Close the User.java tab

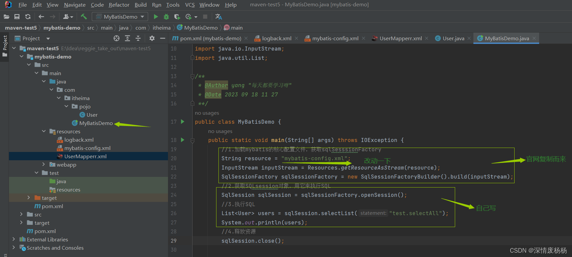pyautogui.click(x=469, y=39)
